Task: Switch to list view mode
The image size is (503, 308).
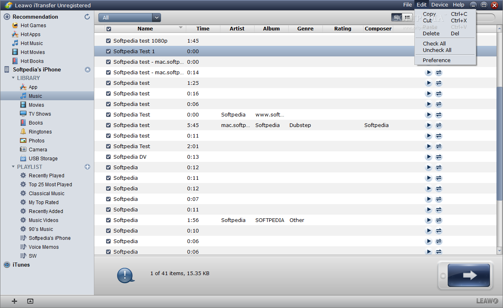Action: 397,17
